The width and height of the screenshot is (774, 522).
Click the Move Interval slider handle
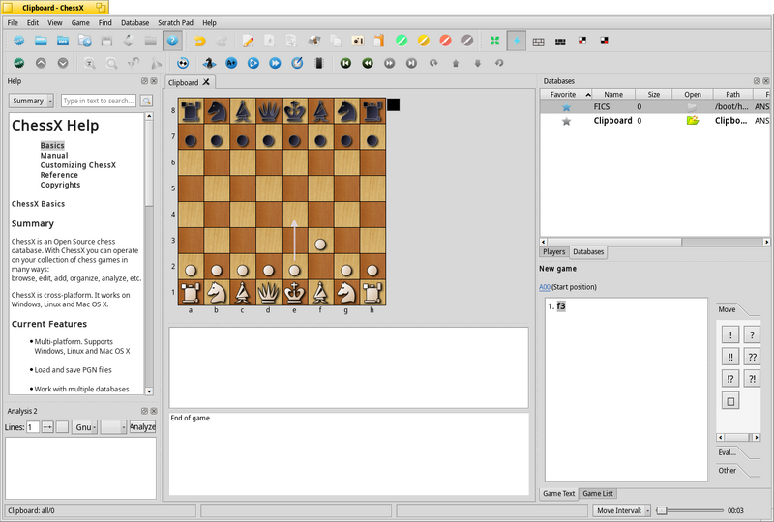coord(662,510)
